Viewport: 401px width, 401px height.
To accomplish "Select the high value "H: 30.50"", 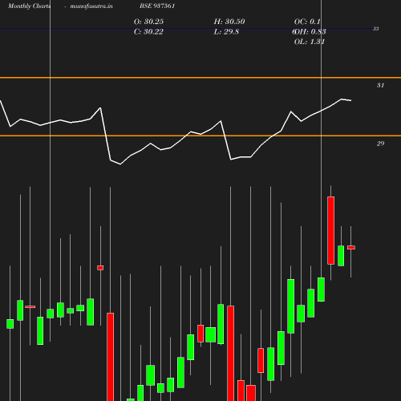I will click(229, 22).
